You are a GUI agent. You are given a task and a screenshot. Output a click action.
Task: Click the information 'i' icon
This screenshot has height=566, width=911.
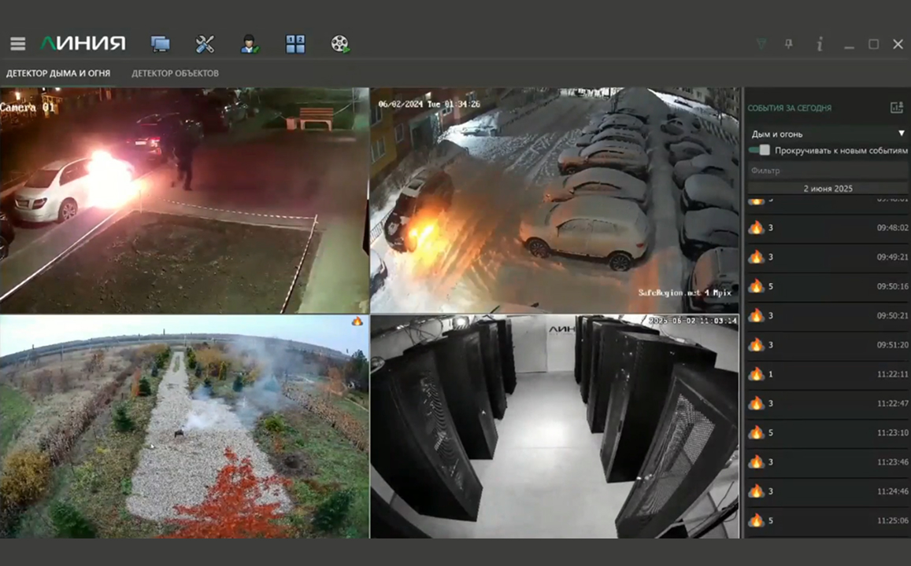click(820, 44)
